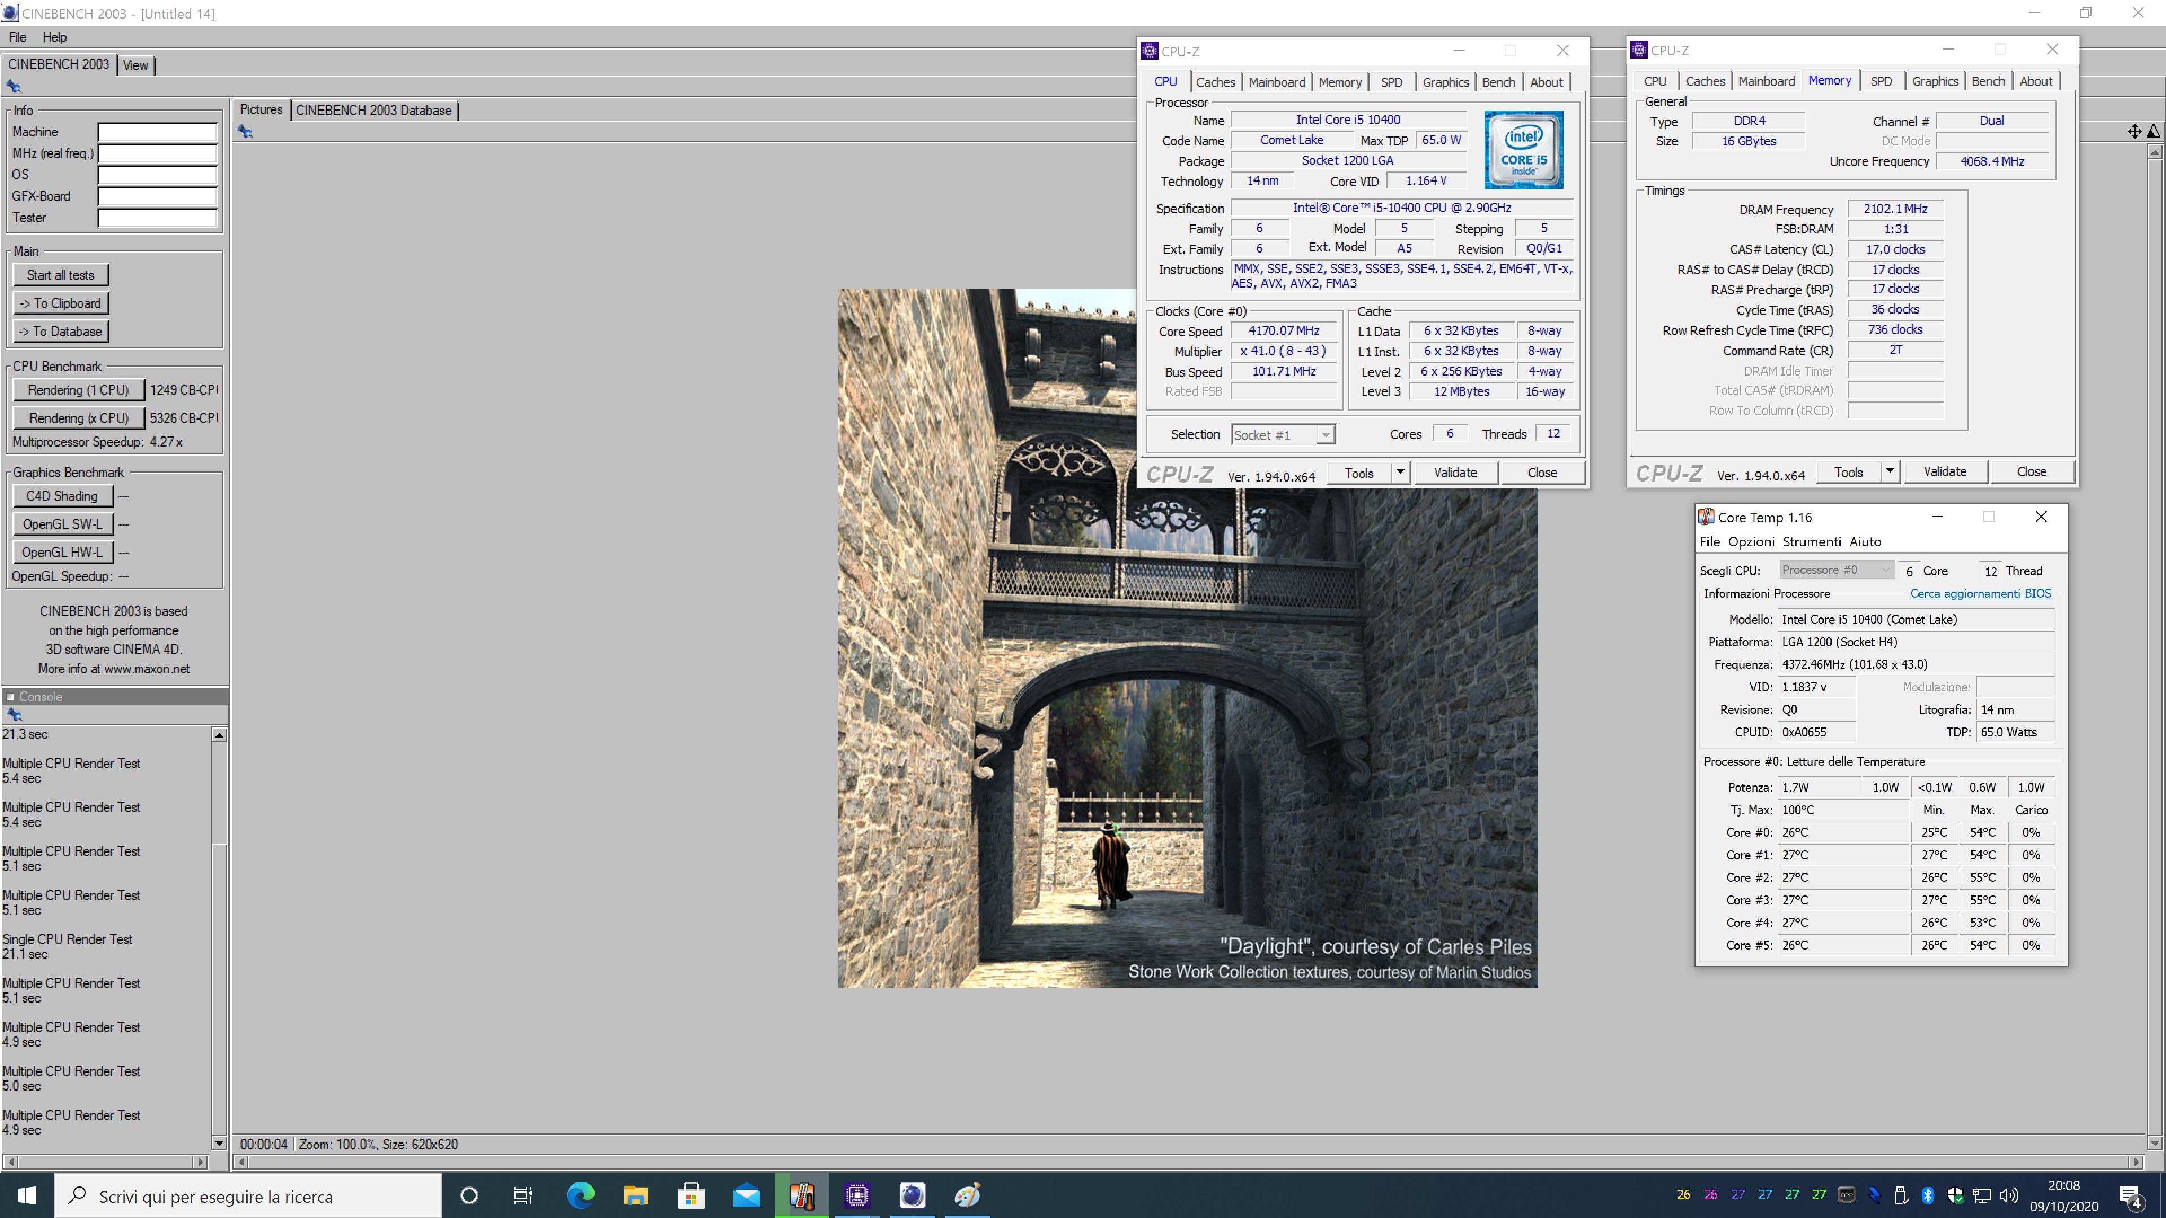The height and width of the screenshot is (1218, 2166).
Task: Open the File menu in CINEBENCH
Action: (17, 37)
